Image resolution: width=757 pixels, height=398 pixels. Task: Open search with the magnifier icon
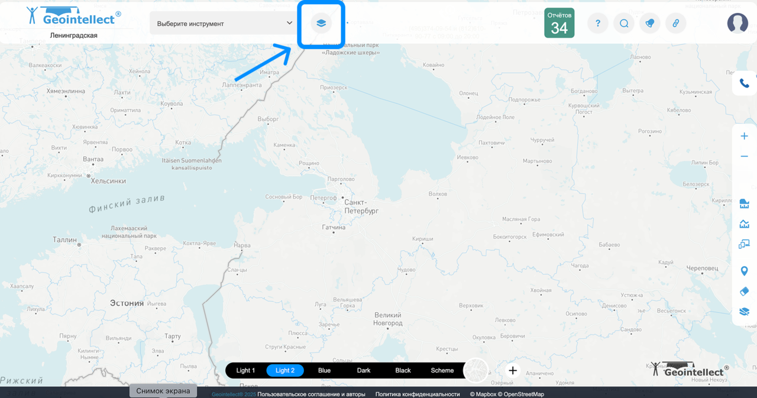click(x=624, y=24)
